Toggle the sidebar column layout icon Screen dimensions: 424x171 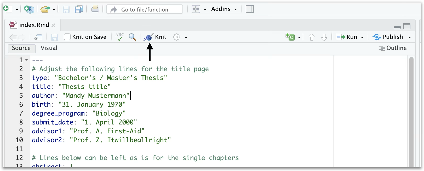(x=250, y=9)
